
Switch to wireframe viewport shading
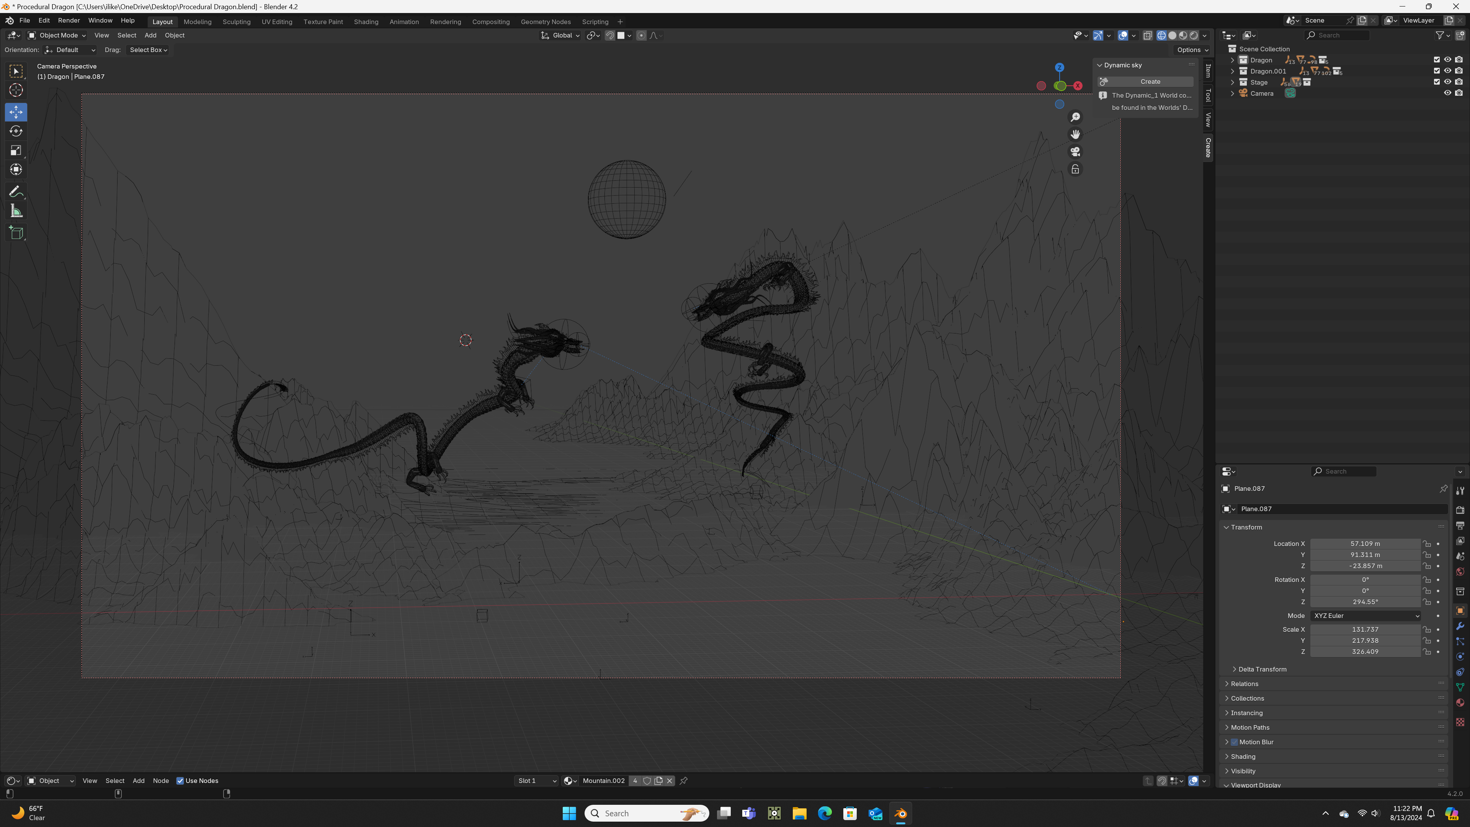(x=1161, y=35)
